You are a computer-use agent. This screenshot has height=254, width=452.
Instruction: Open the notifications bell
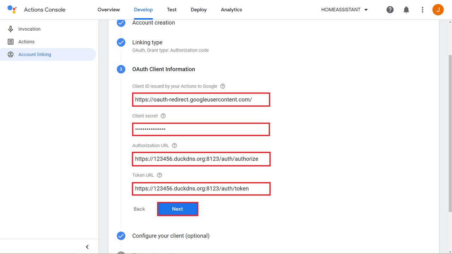point(406,10)
